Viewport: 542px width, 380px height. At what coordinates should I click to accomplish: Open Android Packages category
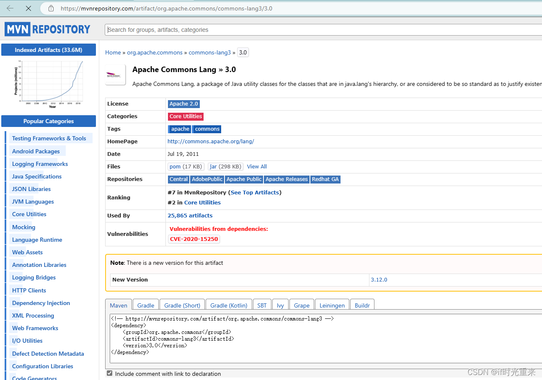pyautogui.click(x=36, y=151)
